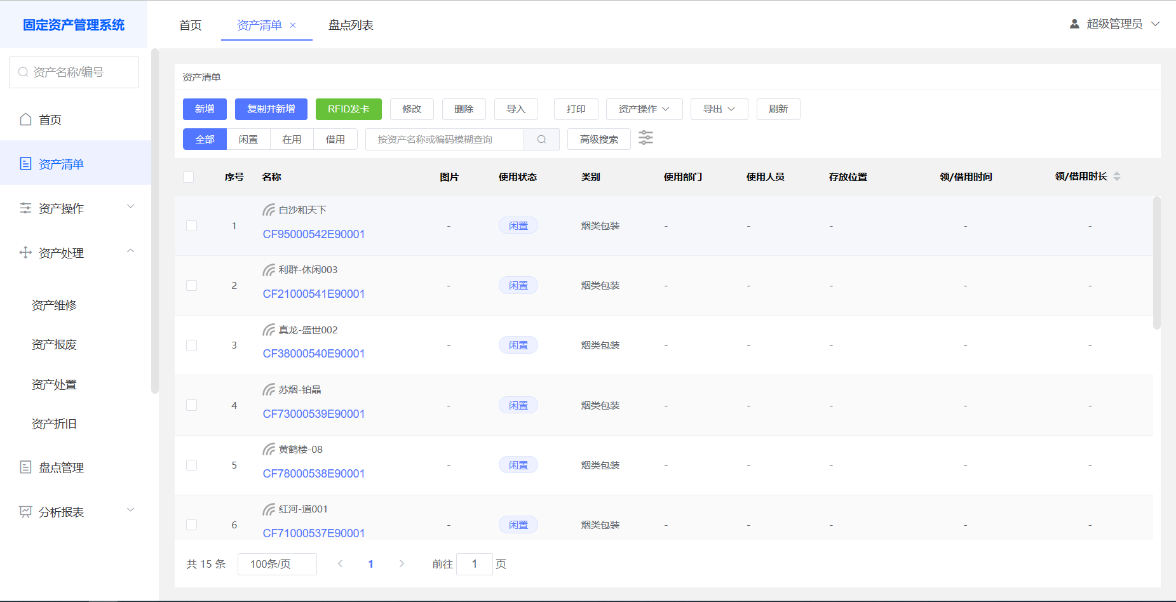Go to next page arrow
1176x602 pixels.
coord(402,564)
